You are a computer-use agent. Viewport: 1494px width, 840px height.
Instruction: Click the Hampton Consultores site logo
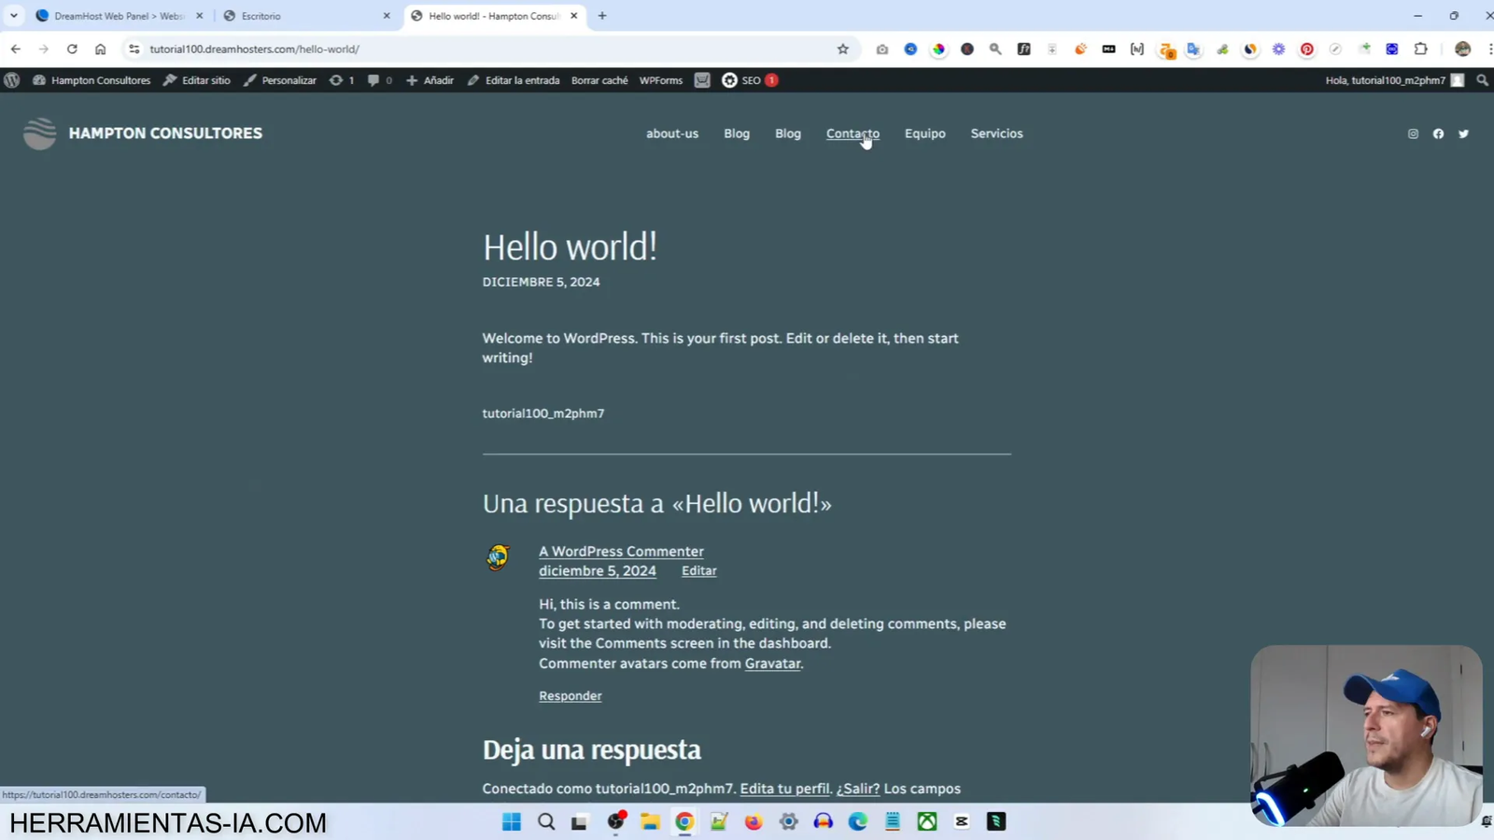[39, 133]
